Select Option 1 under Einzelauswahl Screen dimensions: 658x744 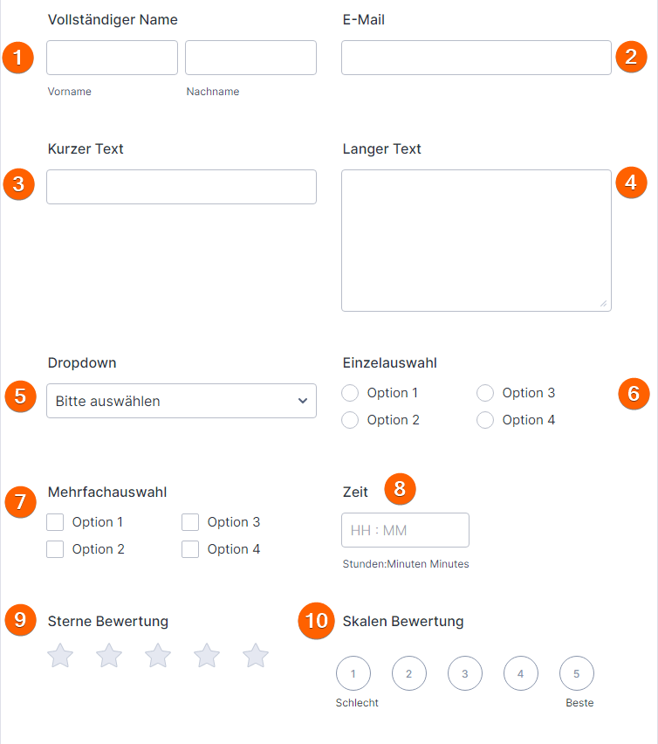coord(350,393)
